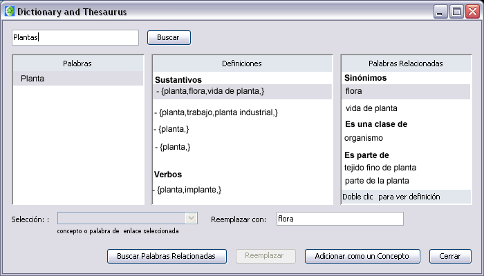Open the Selección dropdown arrow
Screen dimensions: 484x276
pyautogui.click(x=191, y=219)
